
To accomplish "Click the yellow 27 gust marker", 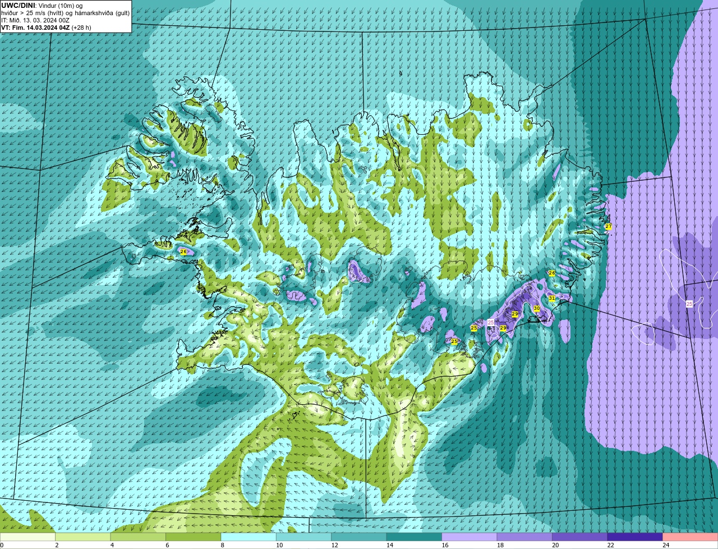I will pyautogui.click(x=609, y=226).
